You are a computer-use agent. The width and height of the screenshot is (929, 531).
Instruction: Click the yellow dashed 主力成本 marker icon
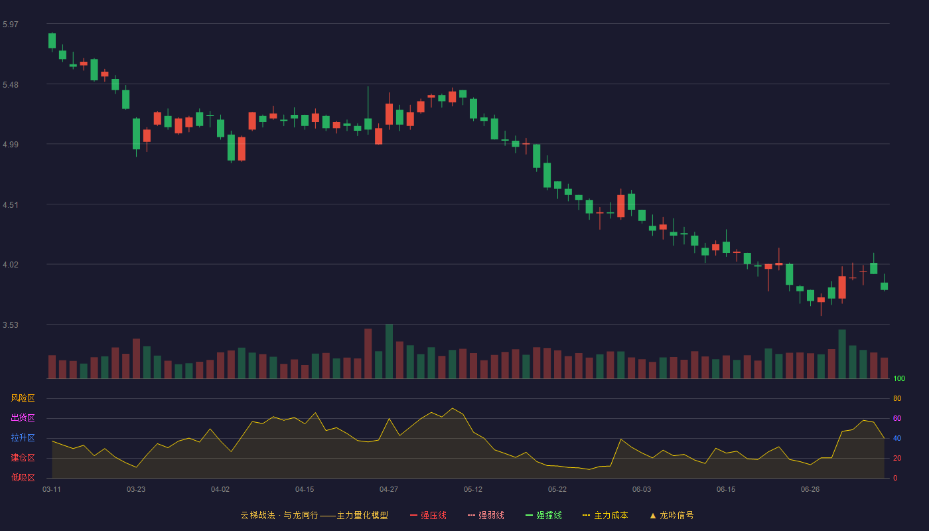click(x=586, y=515)
